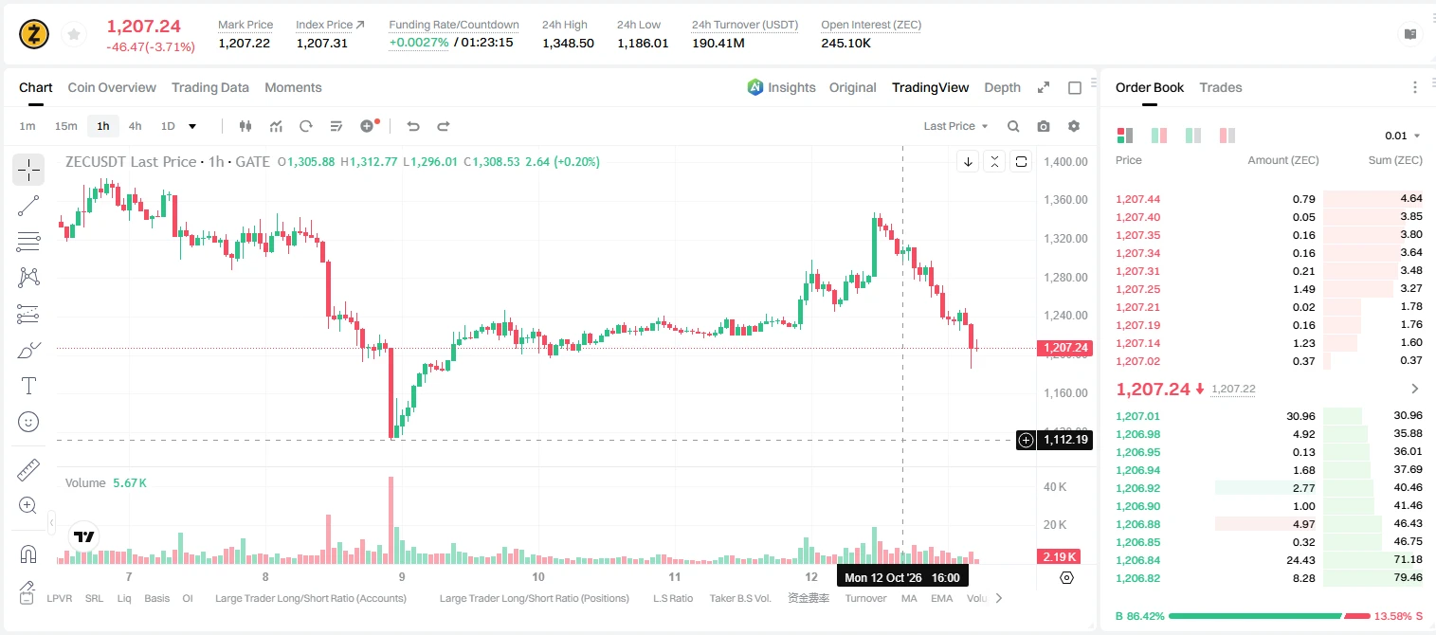Switch chart to Depth view
The height and width of the screenshot is (635, 1436).
point(1002,87)
